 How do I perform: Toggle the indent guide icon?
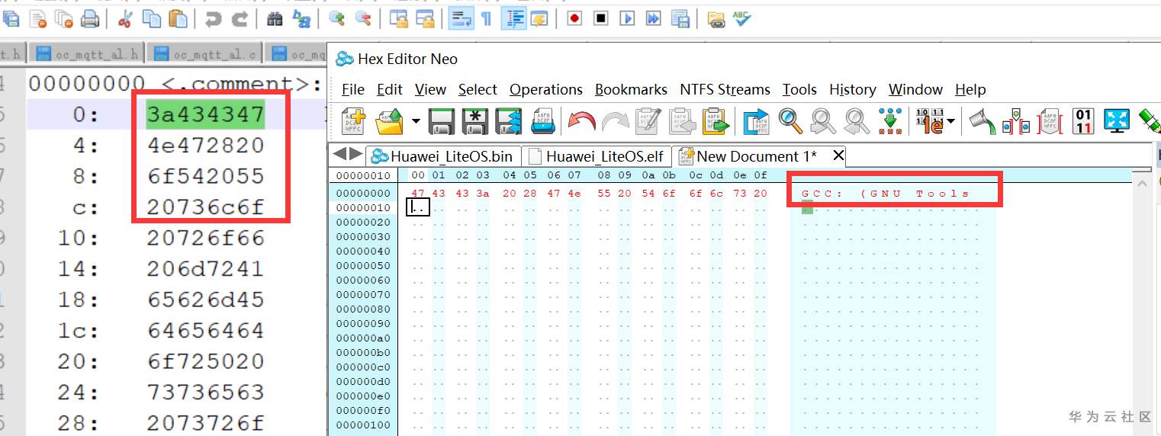point(513,18)
